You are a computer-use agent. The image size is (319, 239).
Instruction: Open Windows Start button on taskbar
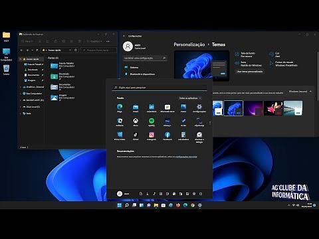coord(120,205)
